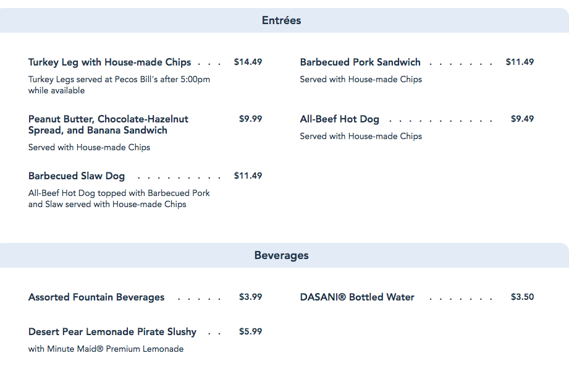Click the $9.99 price

250,119
